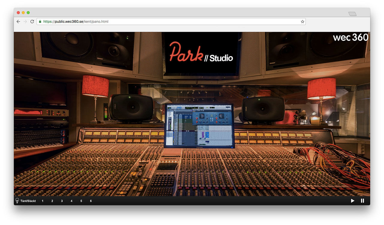
Task: Jump to panorama 3
Action: 61,201
